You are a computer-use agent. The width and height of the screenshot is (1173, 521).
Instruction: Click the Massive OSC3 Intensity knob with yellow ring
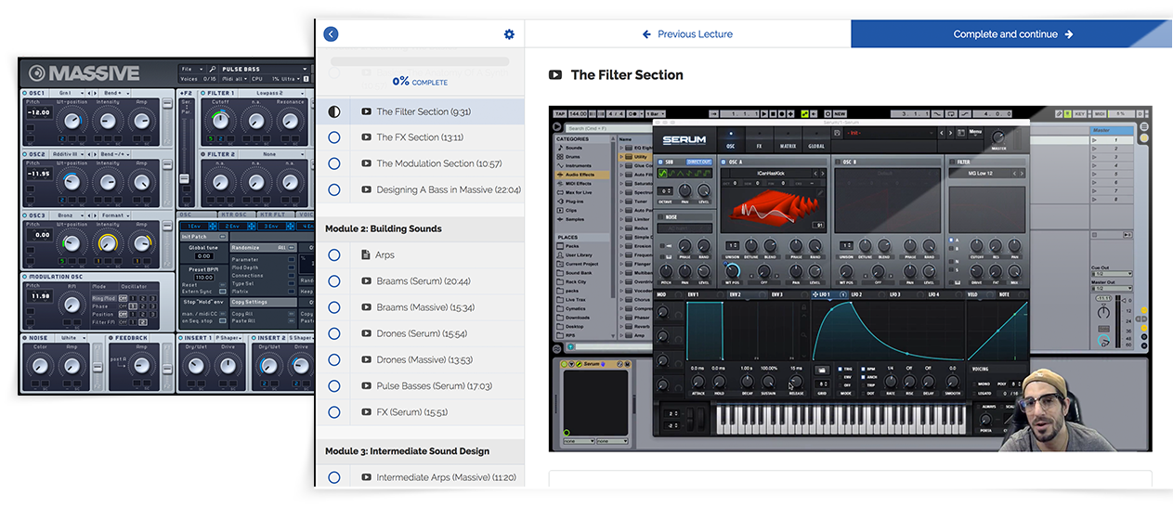click(108, 243)
